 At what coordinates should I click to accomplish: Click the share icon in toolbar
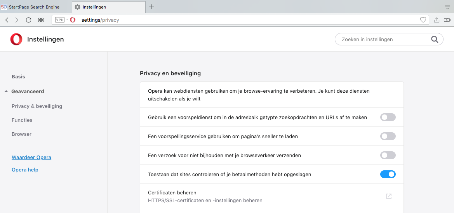pyautogui.click(x=437, y=20)
